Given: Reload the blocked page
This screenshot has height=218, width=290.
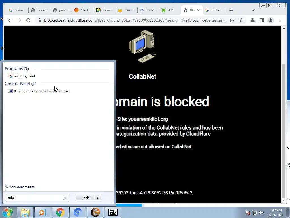Looking at the screenshot, I should [x=28, y=20].
